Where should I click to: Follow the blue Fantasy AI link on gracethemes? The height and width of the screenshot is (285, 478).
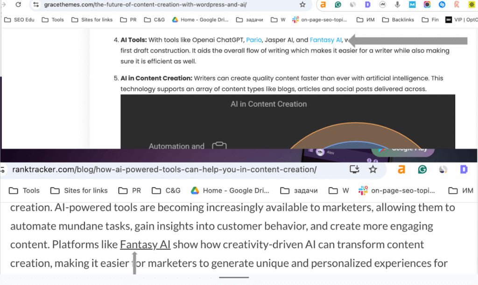(325, 40)
